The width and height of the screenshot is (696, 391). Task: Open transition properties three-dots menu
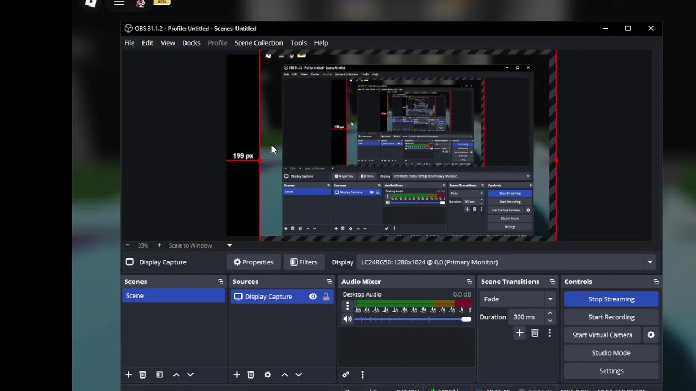coord(549,333)
